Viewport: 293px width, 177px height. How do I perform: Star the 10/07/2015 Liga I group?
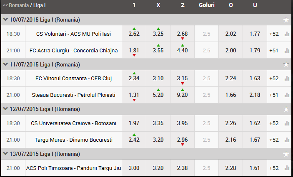click(286, 20)
